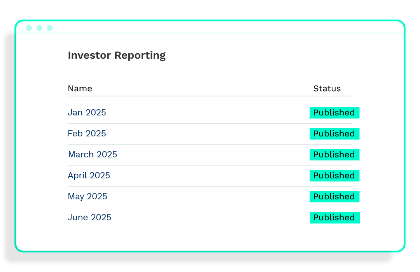
Task: Click the Published badge for Feb 2025
Action: (334, 134)
